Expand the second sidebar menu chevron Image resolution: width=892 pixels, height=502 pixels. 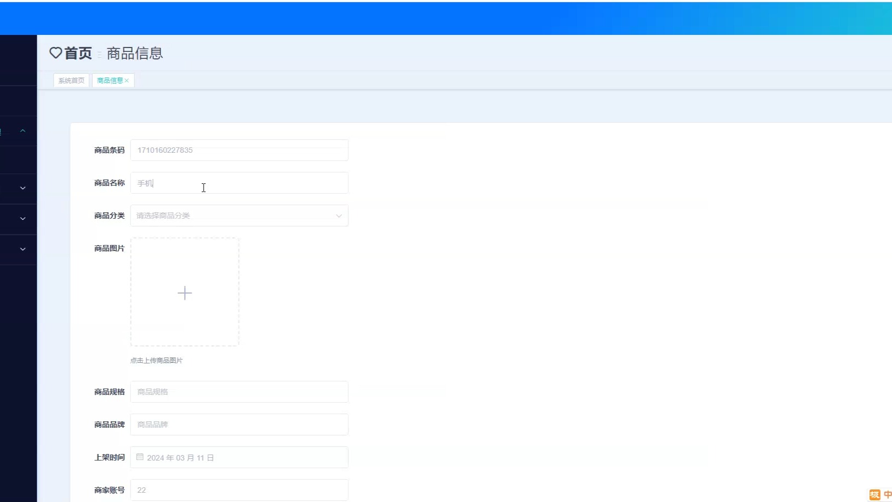pos(23,188)
